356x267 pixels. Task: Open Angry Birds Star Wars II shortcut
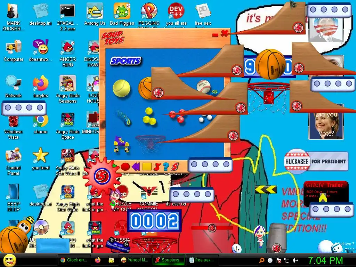point(68,162)
